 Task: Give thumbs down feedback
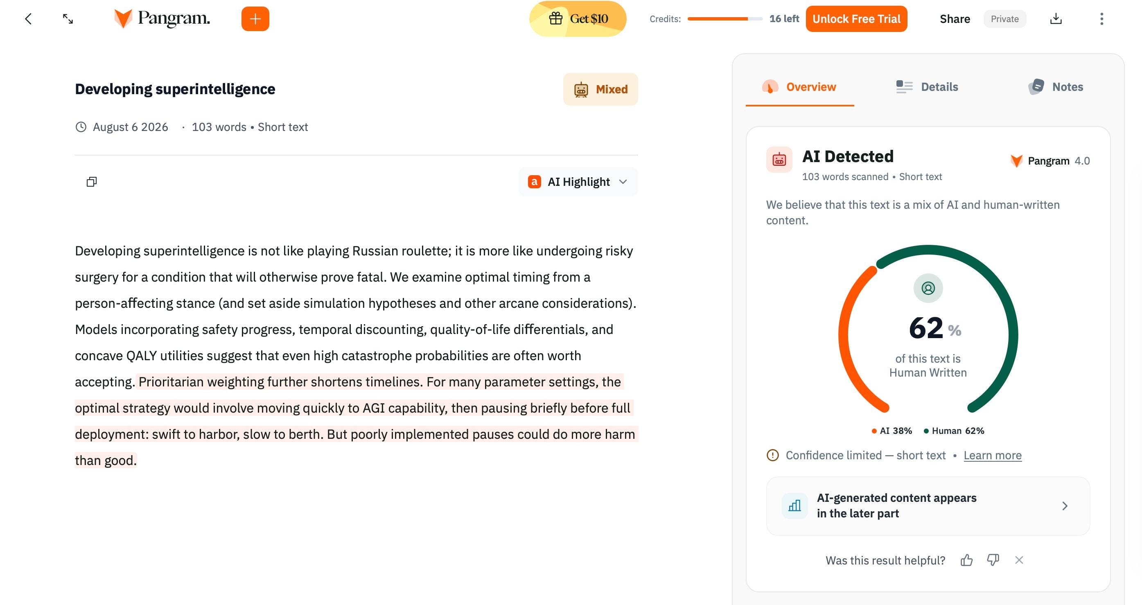tap(993, 560)
